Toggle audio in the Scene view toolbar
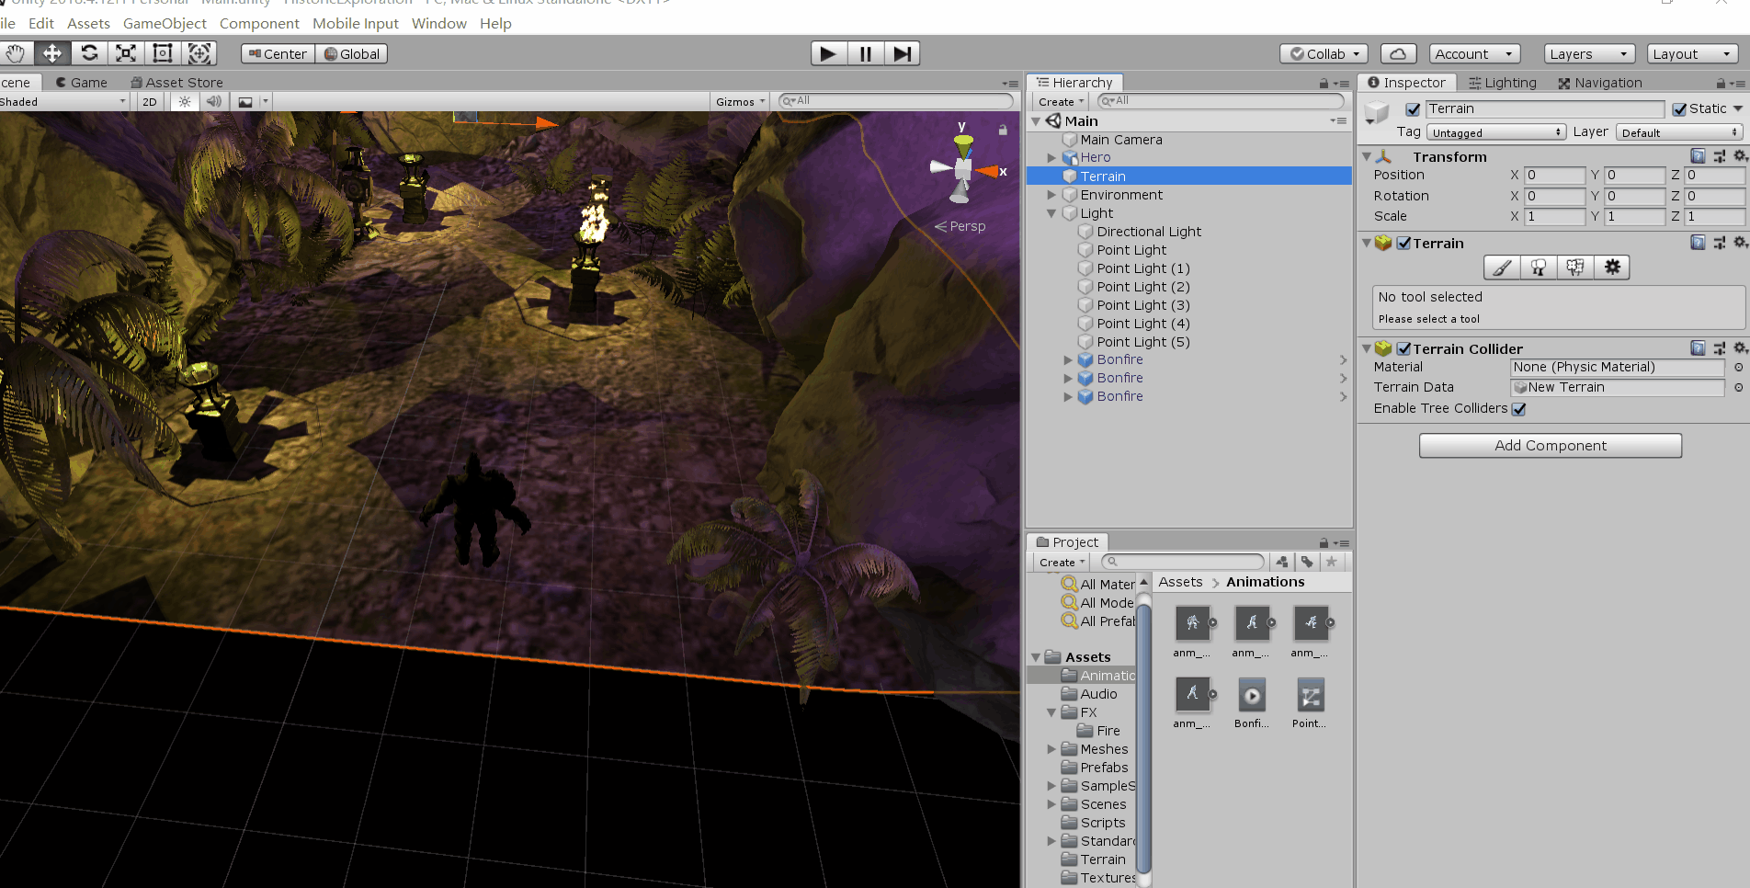This screenshot has width=1750, height=888. [214, 101]
